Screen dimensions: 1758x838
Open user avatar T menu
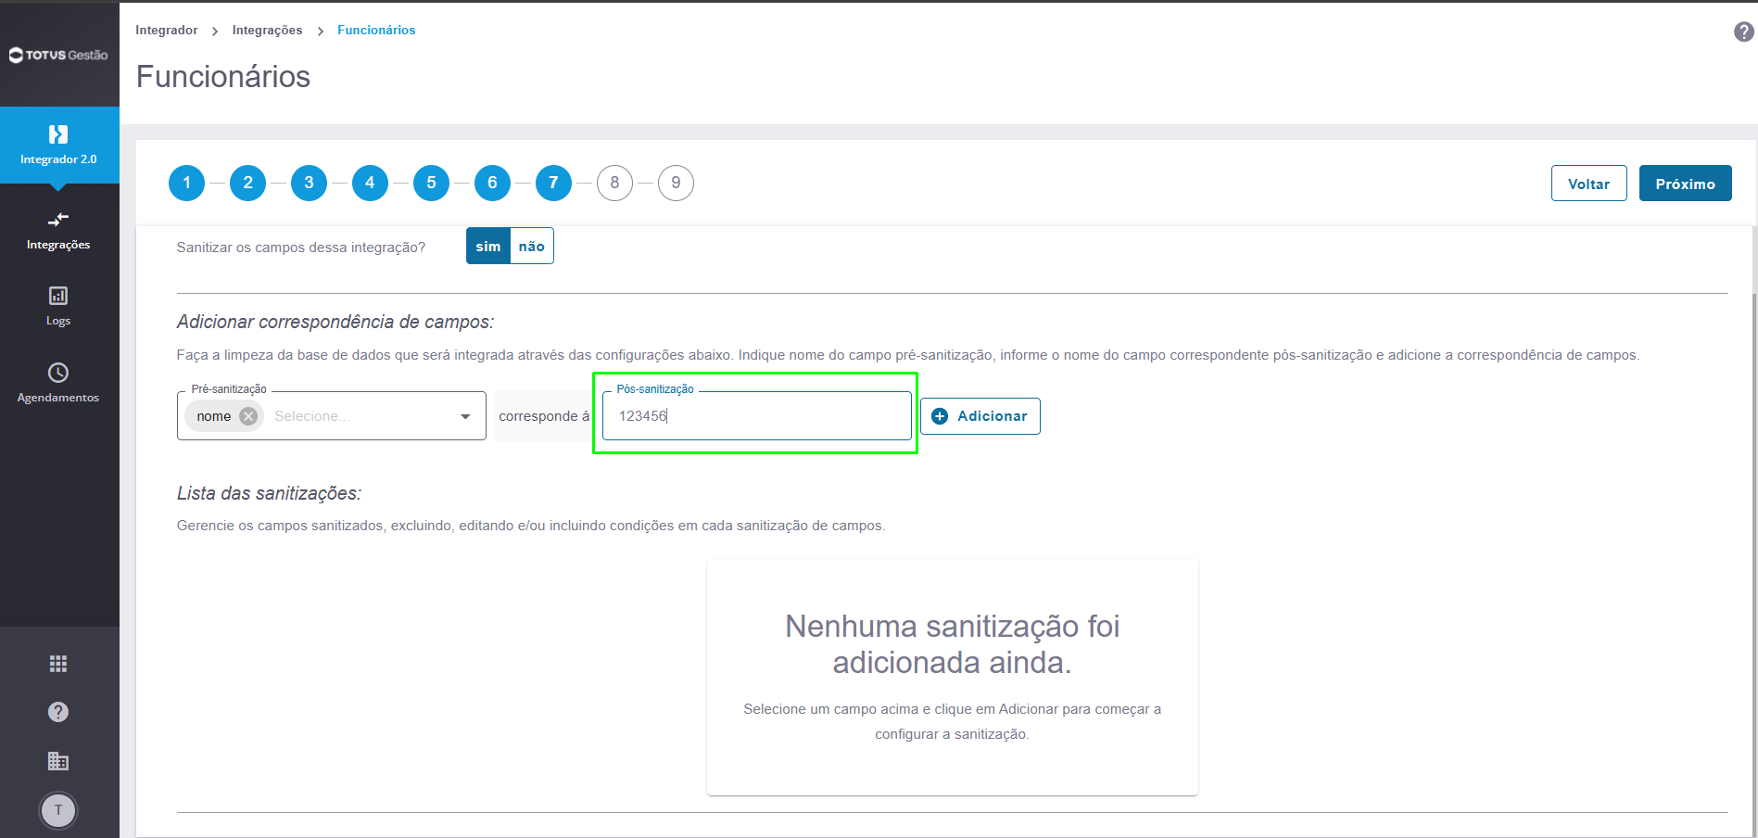58,810
